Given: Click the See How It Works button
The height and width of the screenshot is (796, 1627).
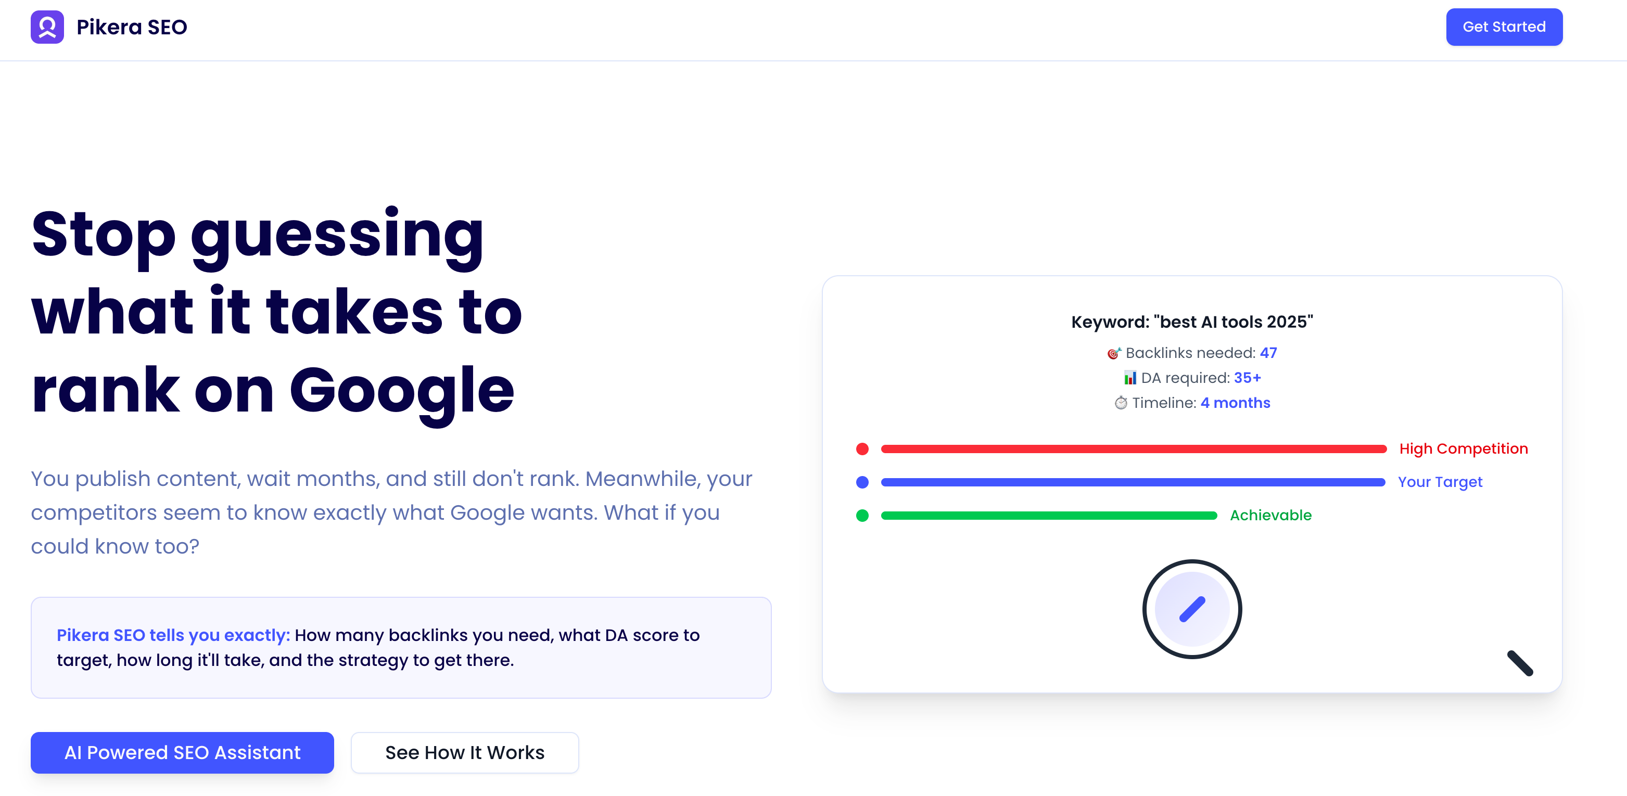Looking at the screenshot, I should tap(464, 752).
